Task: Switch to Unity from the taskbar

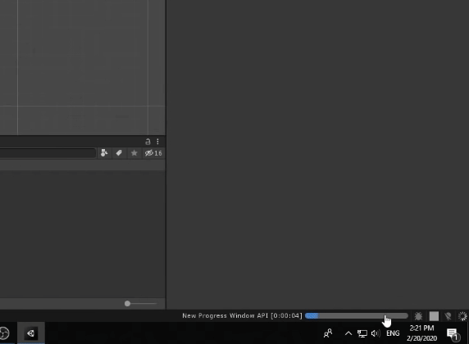Action: click(31, 333)
